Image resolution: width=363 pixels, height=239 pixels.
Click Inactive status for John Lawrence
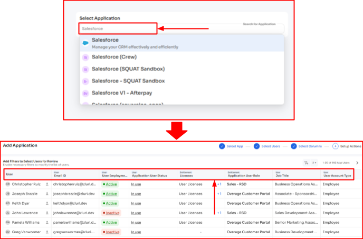[x=111, y=213]
